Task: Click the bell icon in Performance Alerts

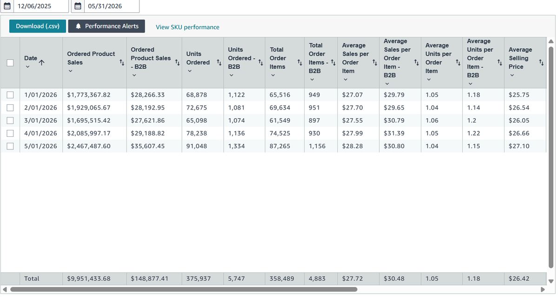Action: 79,26
